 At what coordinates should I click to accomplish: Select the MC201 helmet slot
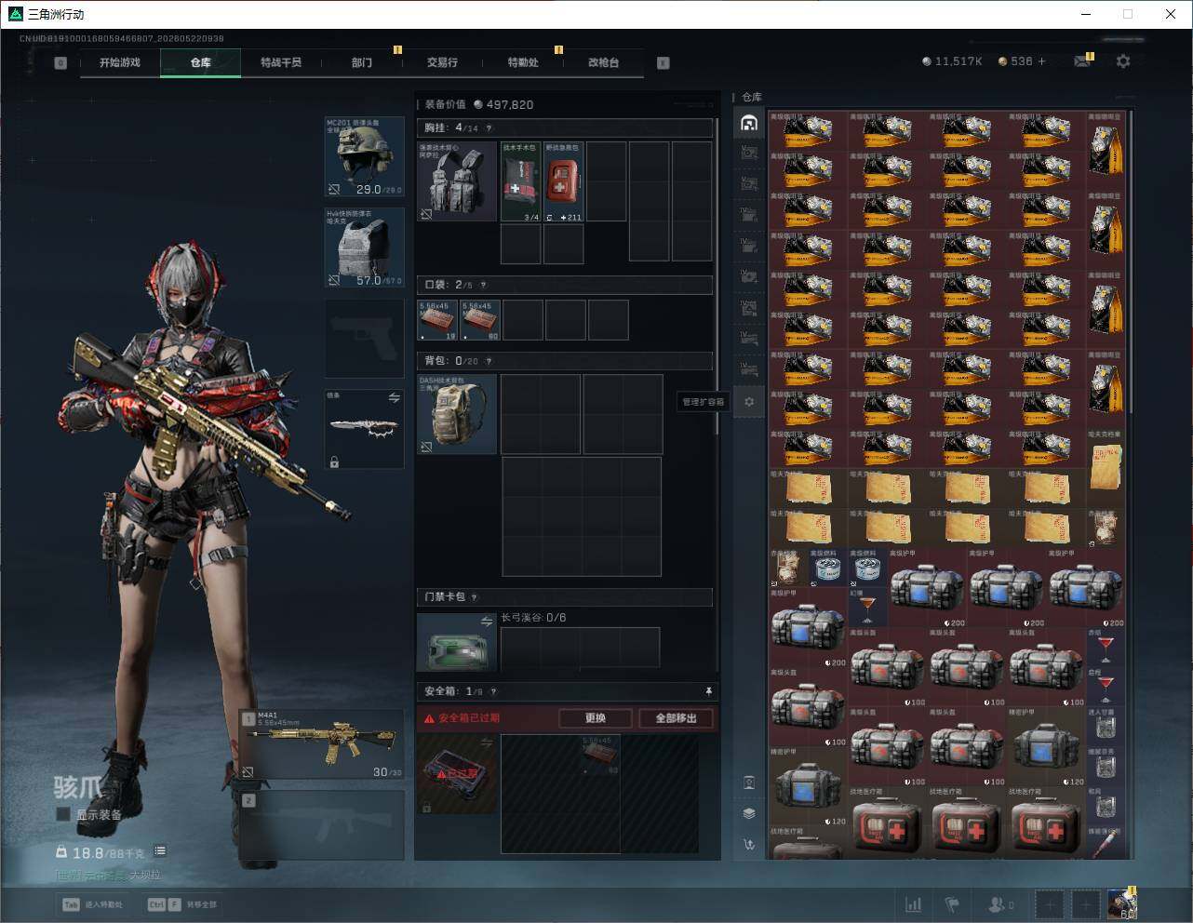click(364, 156)
